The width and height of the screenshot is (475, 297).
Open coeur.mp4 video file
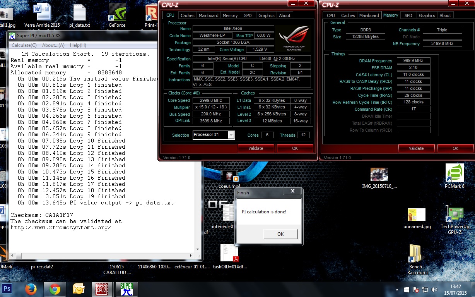[230, 179]
